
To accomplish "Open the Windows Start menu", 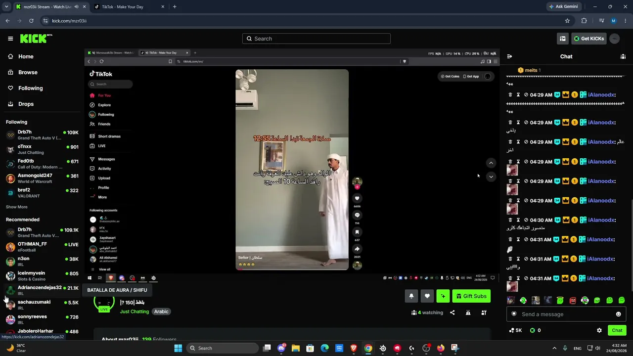I will (178, 348).
